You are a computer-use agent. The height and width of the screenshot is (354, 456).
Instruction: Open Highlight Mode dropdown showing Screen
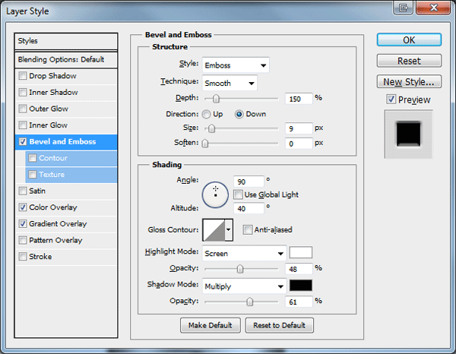[244, 253]
